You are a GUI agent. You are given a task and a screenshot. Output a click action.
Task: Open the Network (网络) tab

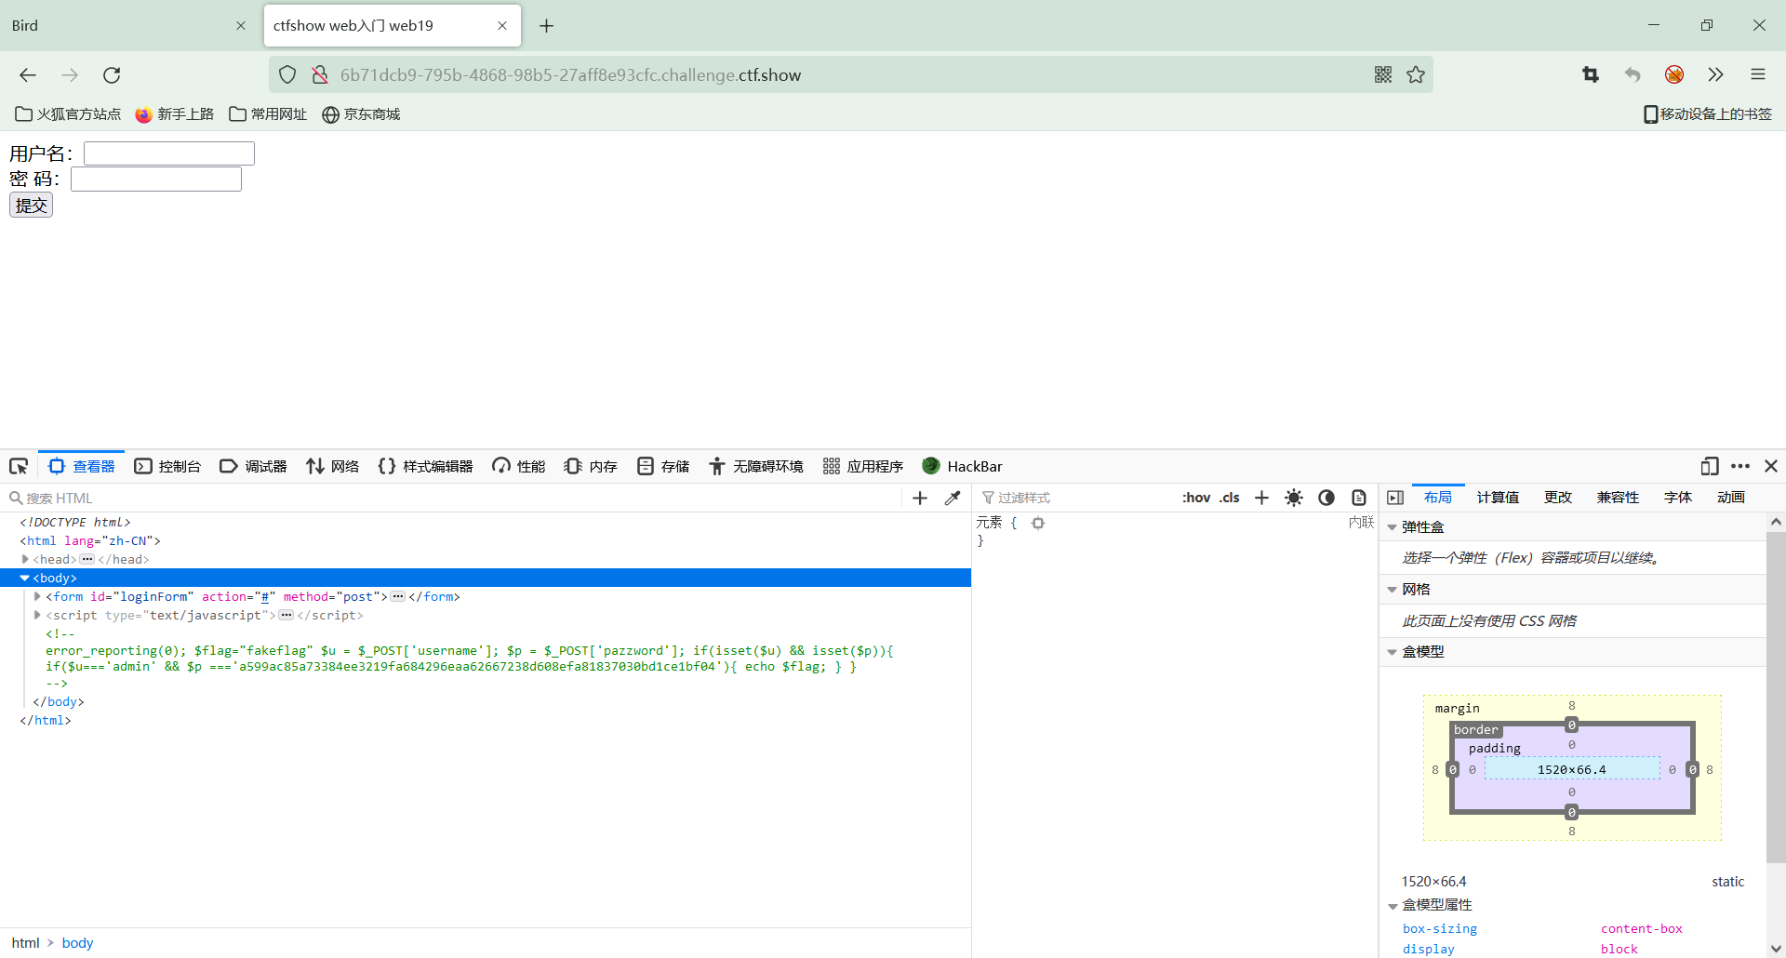point(332,466)
